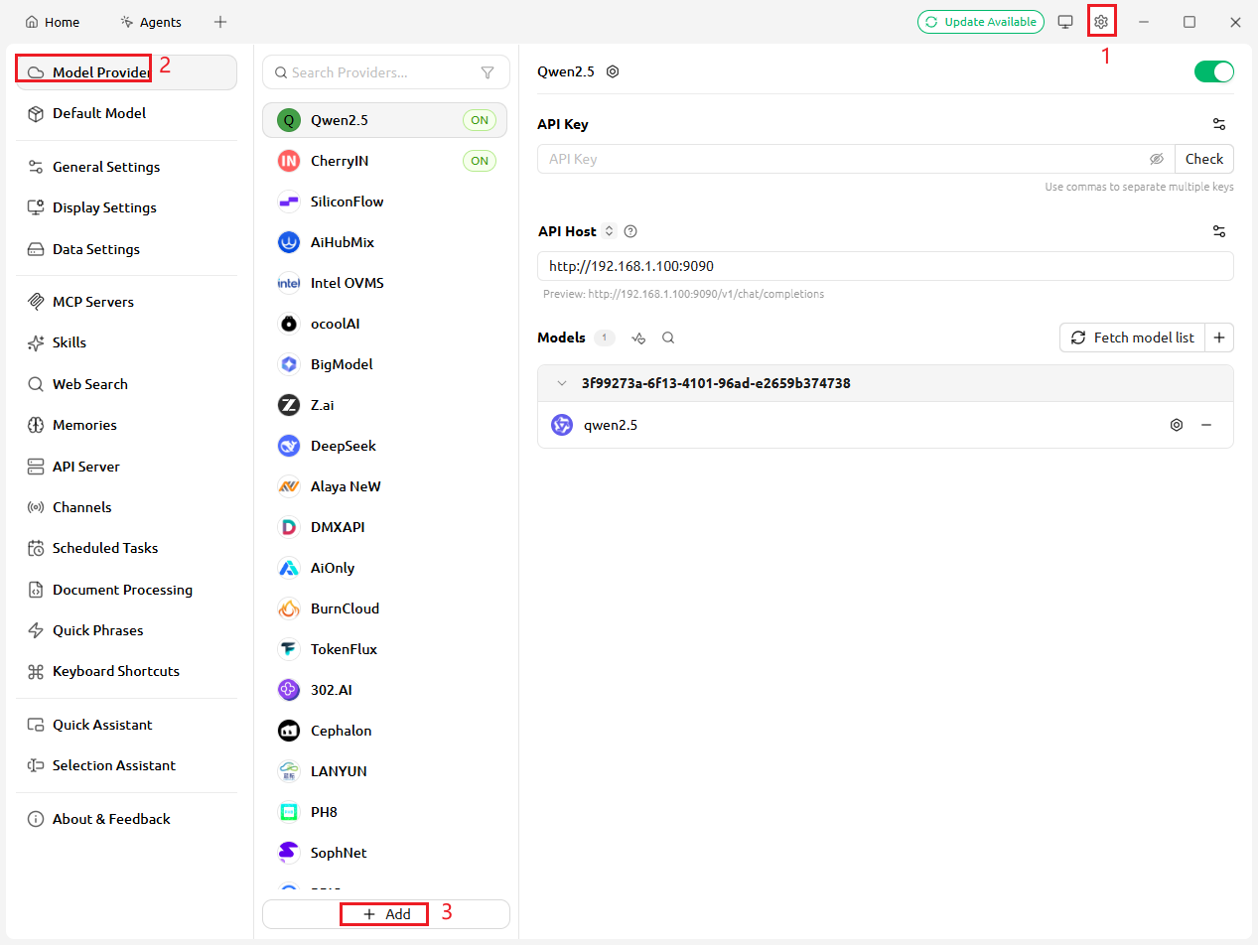Image resolution: width=1258 pixels, height=945 pixels.
Task: Select the 302.AI provider row
Action: [x=385, y=690]
